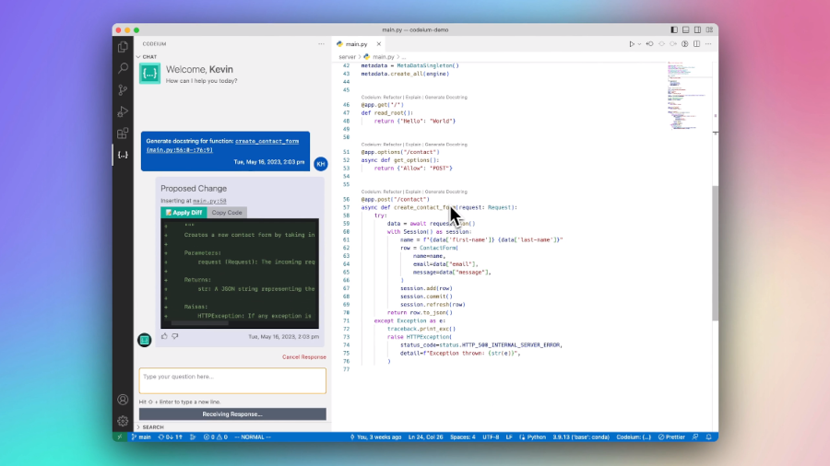Click go back revision icon in editor toolbar

click(649, 44)
